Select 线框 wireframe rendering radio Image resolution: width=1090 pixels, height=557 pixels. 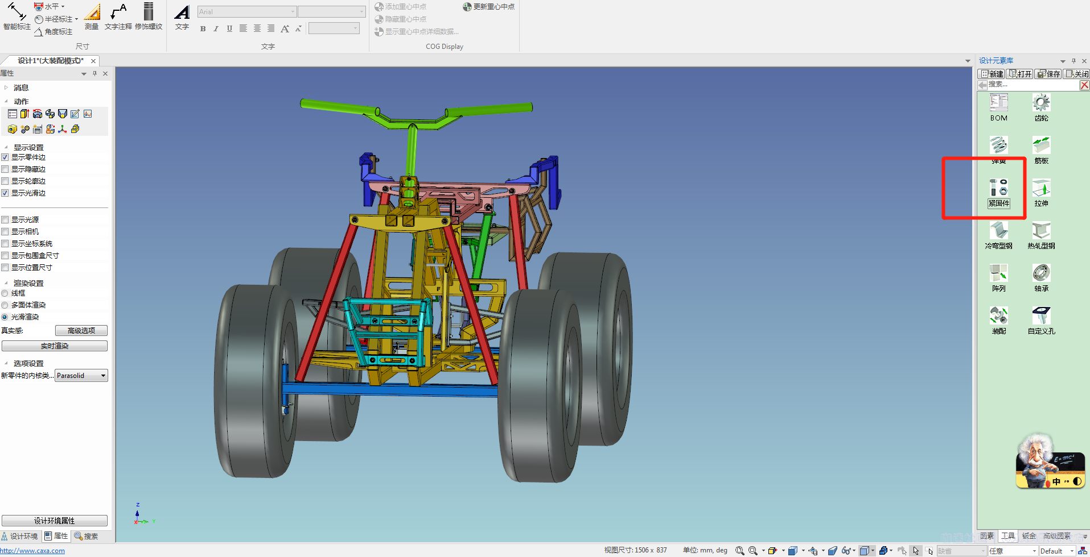tap(5, 293)
